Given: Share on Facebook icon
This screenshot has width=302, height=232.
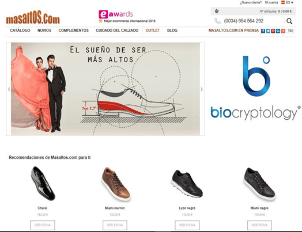Looking at the screenshot, I should coord(263,31).
